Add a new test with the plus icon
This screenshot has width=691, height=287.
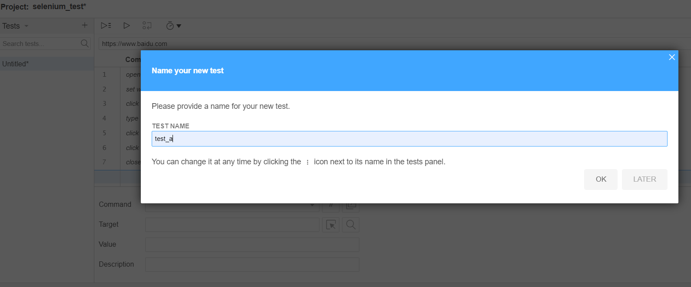pos(85,26)
